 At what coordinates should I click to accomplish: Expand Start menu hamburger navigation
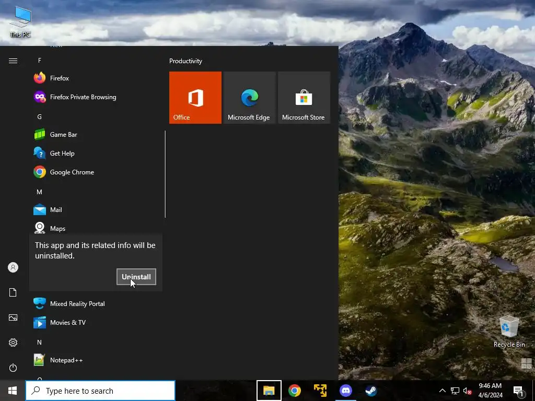[13, 61]
